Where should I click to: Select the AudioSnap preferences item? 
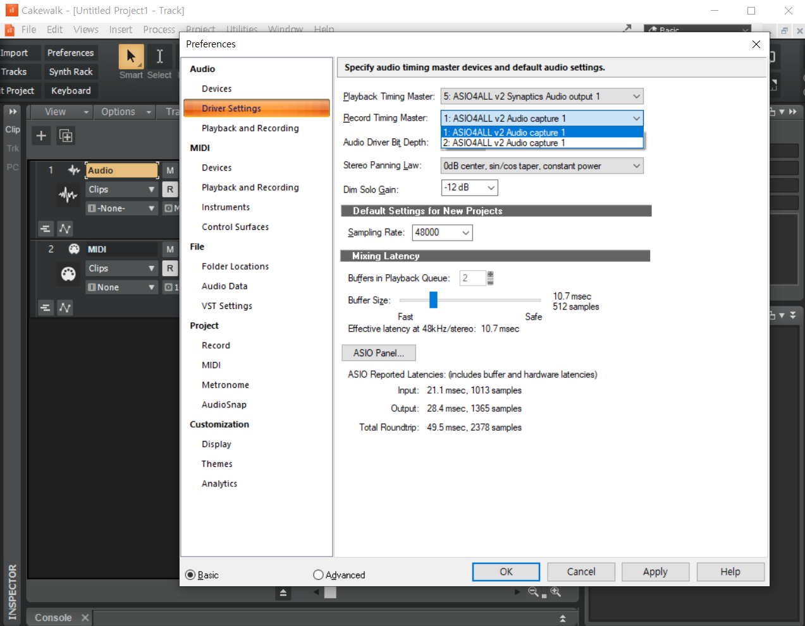[x=224, y=405]
